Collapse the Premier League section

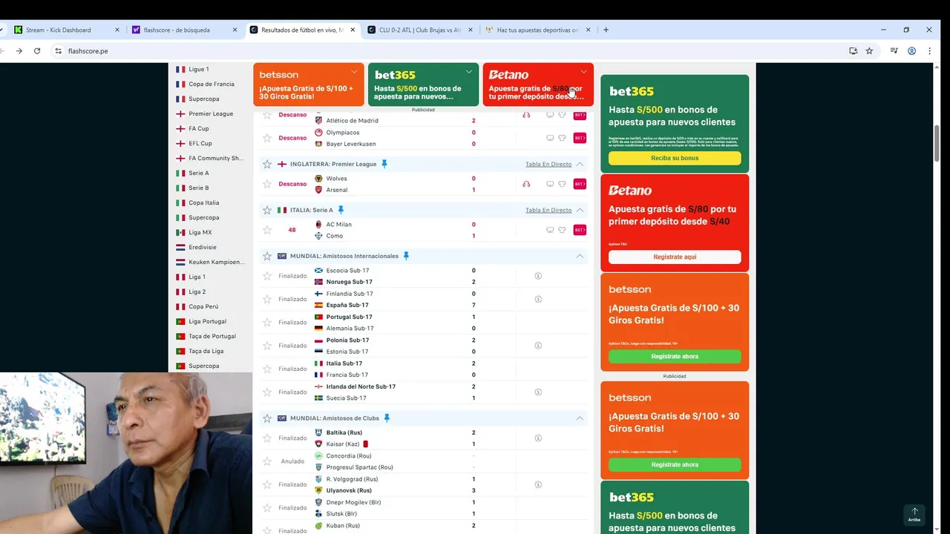(x=580, y=164)
